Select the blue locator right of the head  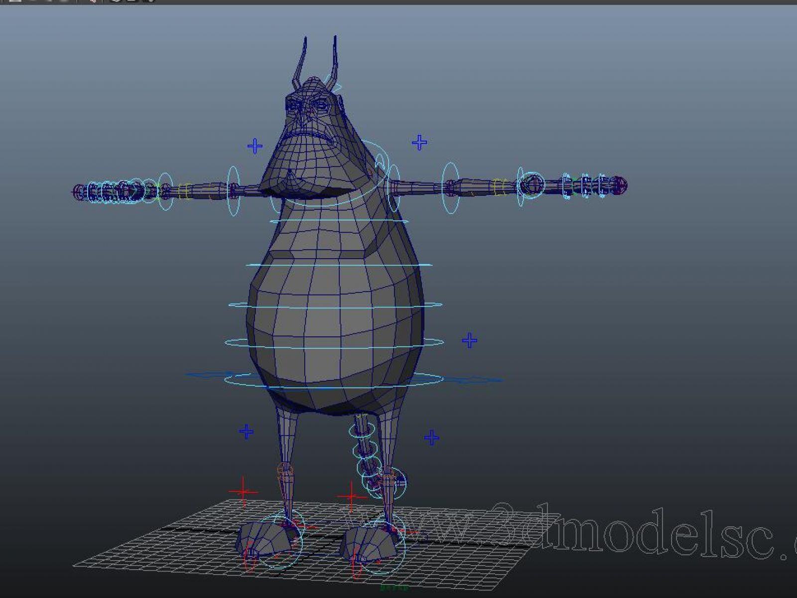[419, 143]
